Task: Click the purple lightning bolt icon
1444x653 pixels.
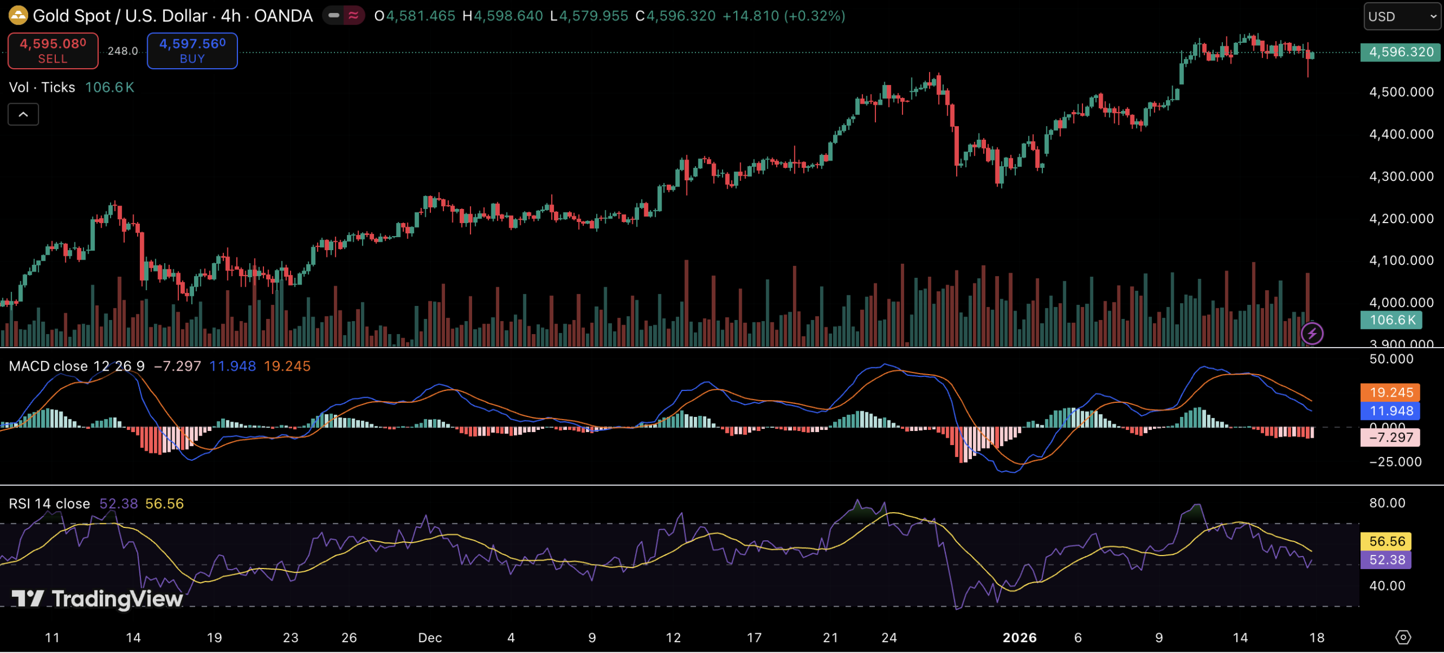Action: click(x=1312, y=334)
